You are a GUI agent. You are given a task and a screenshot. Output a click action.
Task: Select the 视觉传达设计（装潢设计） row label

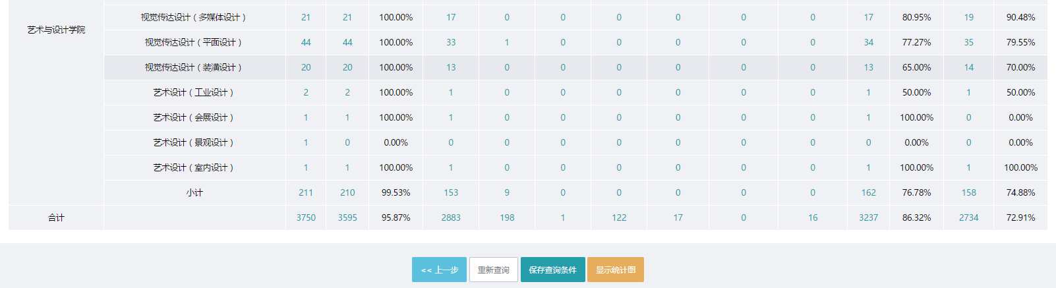click(x=194, y=67)
